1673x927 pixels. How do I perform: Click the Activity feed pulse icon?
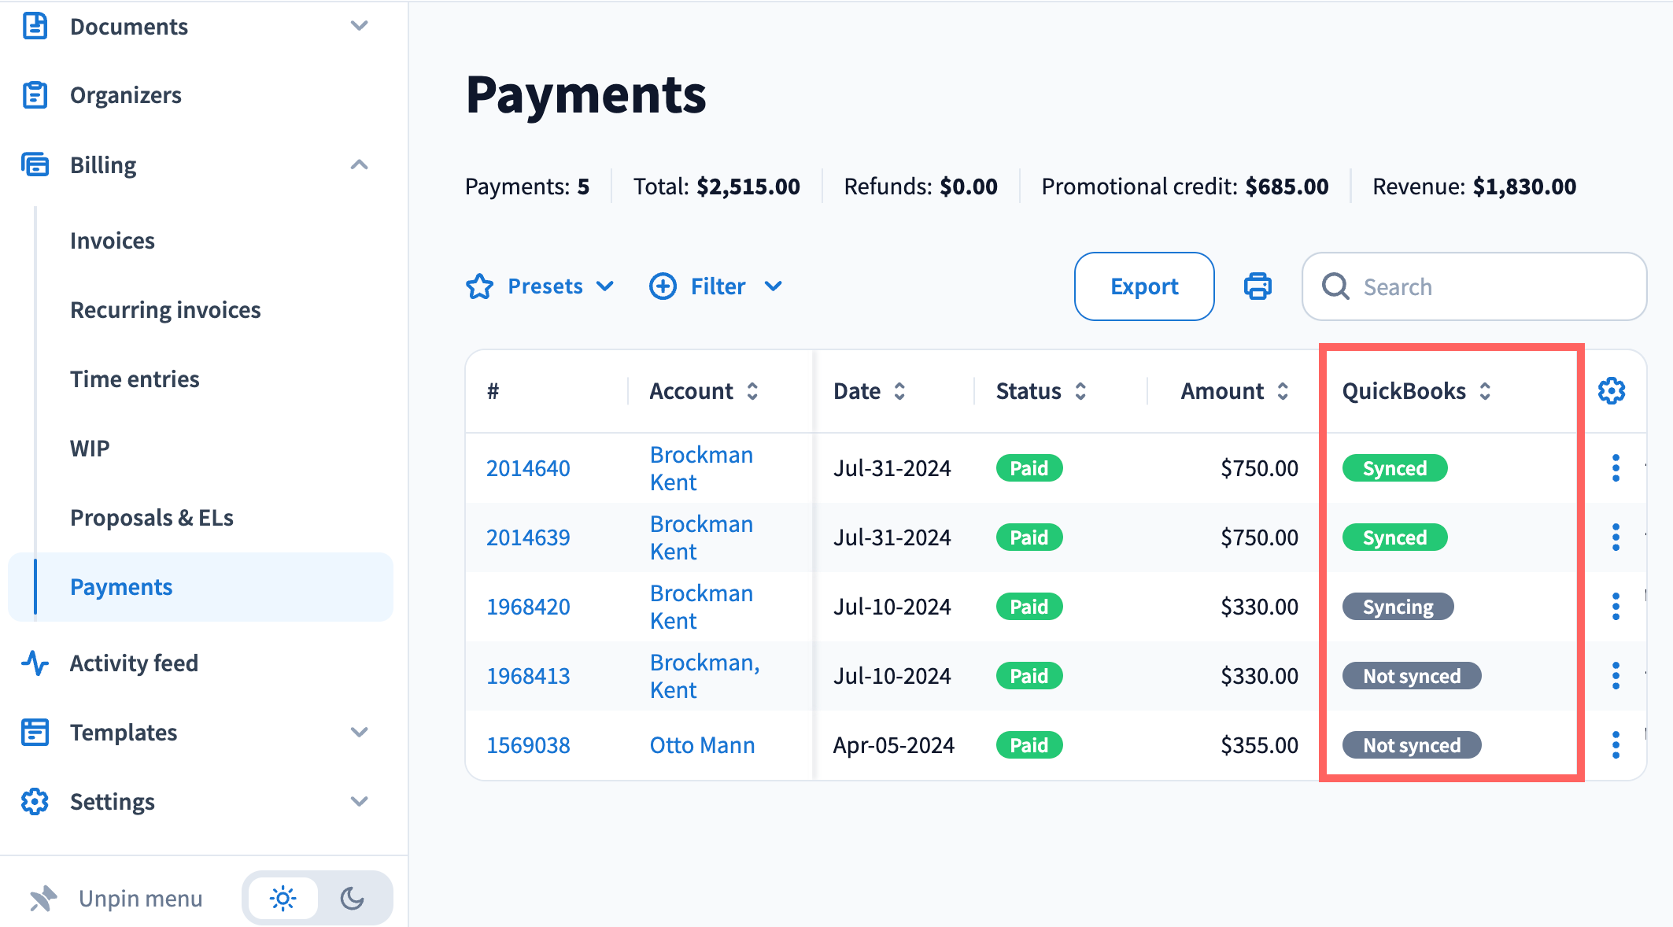pos(35,663)
